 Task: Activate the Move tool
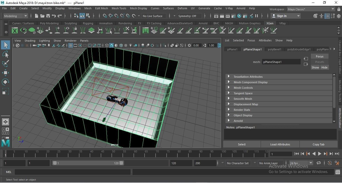pyautogui.click(x=6, y=73)
